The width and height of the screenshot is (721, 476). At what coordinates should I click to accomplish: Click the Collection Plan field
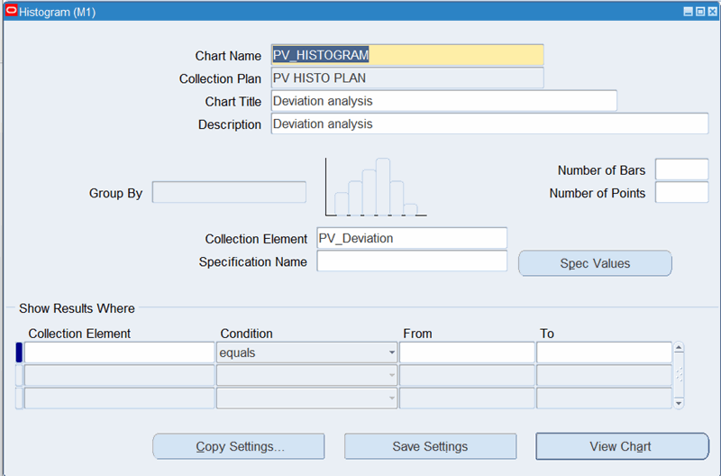[407, 78]
